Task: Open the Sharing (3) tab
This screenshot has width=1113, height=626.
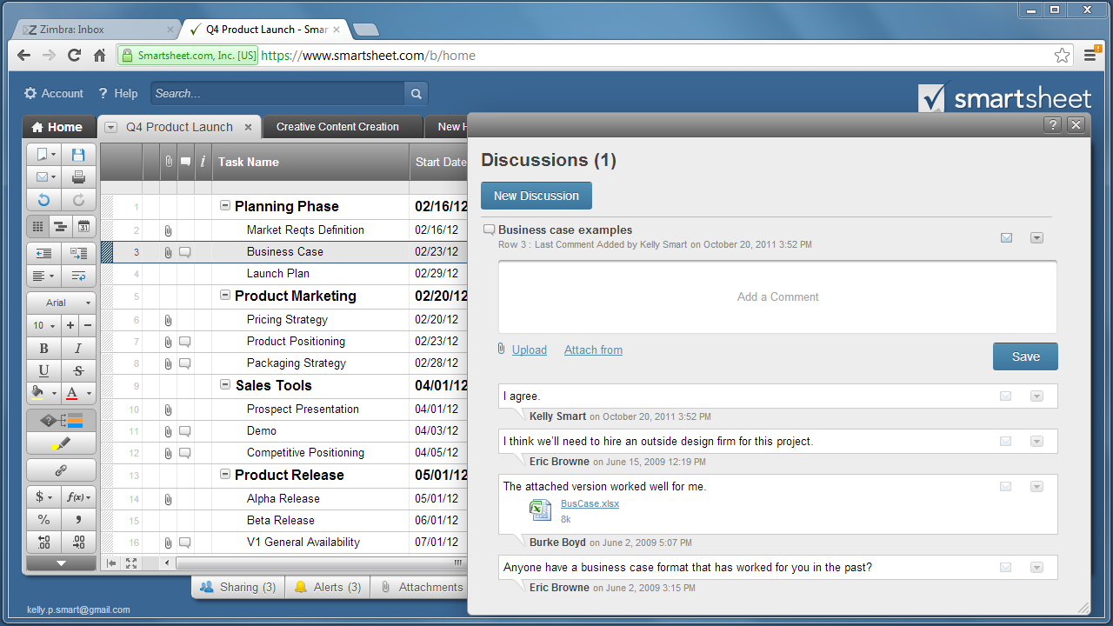Action: [237, 587]
